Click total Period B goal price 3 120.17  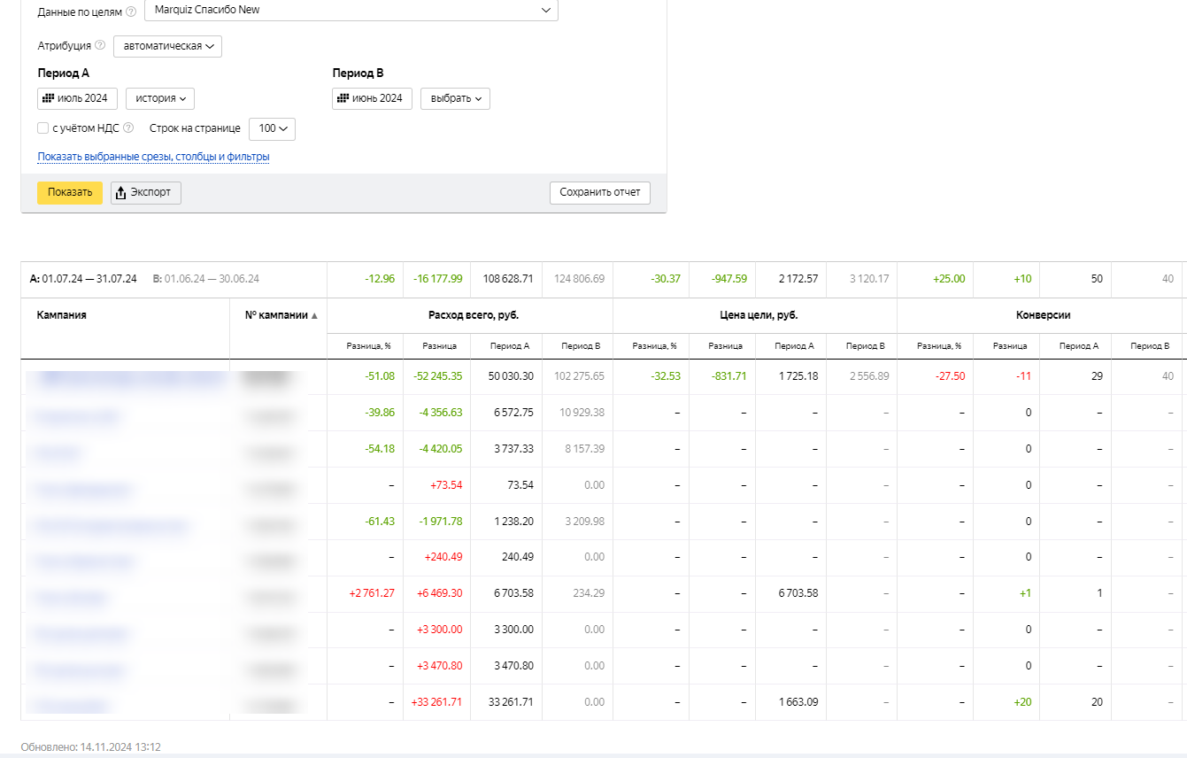coord(870,279)
